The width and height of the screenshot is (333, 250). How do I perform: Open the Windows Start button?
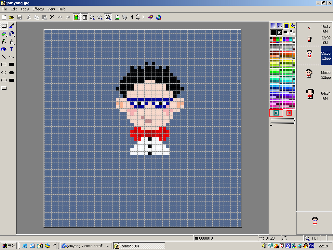(9, 246)
